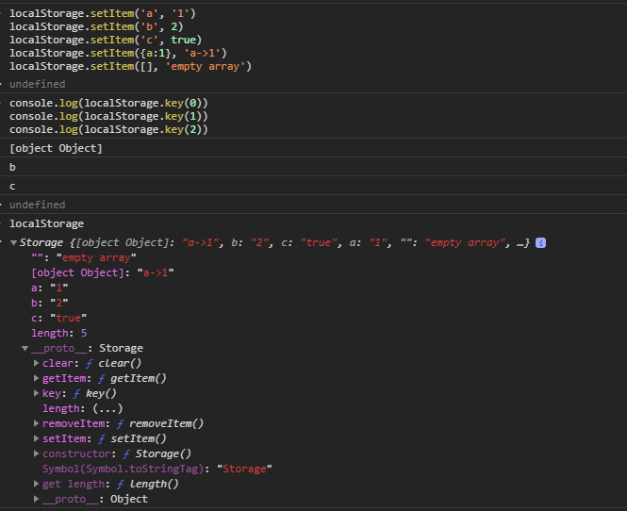Viewport: 627px width, 511px height.
Task: Click the setItem('a', '1') code line
Action: click(x=103, y=13)
